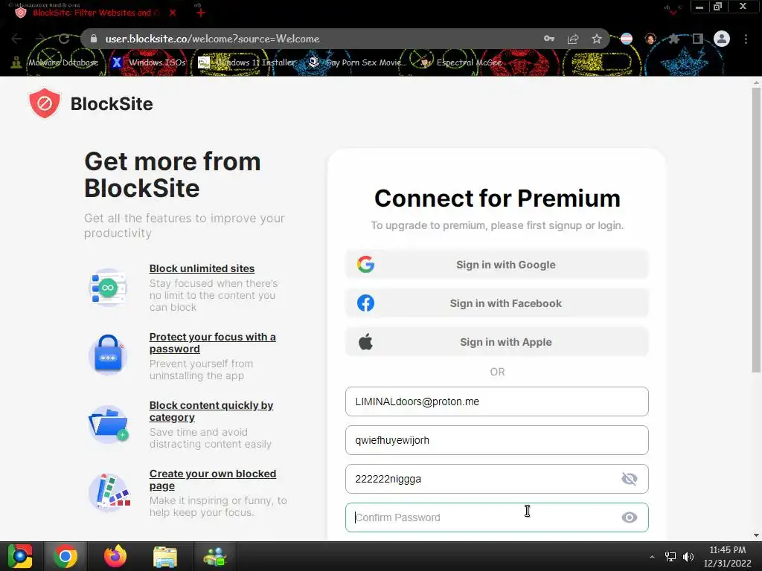Click the color palette blocked page icon
This screenshot has height=571, width=762.
(111, 492)
